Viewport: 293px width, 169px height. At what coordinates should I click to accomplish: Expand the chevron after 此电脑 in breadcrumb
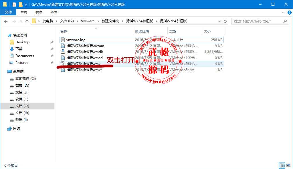click(x=56, y=21)
